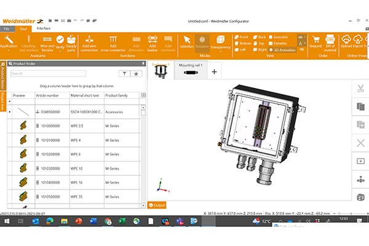Select the Mounting rail 1 tab
Viewport: 369px width, 246px height.
pyautogui.click(x=191, y=69)
